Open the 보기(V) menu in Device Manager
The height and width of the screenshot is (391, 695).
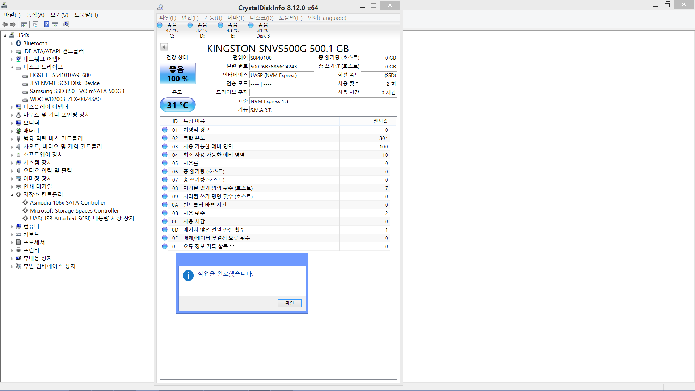point(59,15)
